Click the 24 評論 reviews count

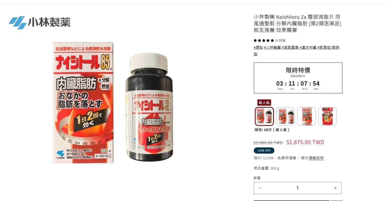point(280,41)
